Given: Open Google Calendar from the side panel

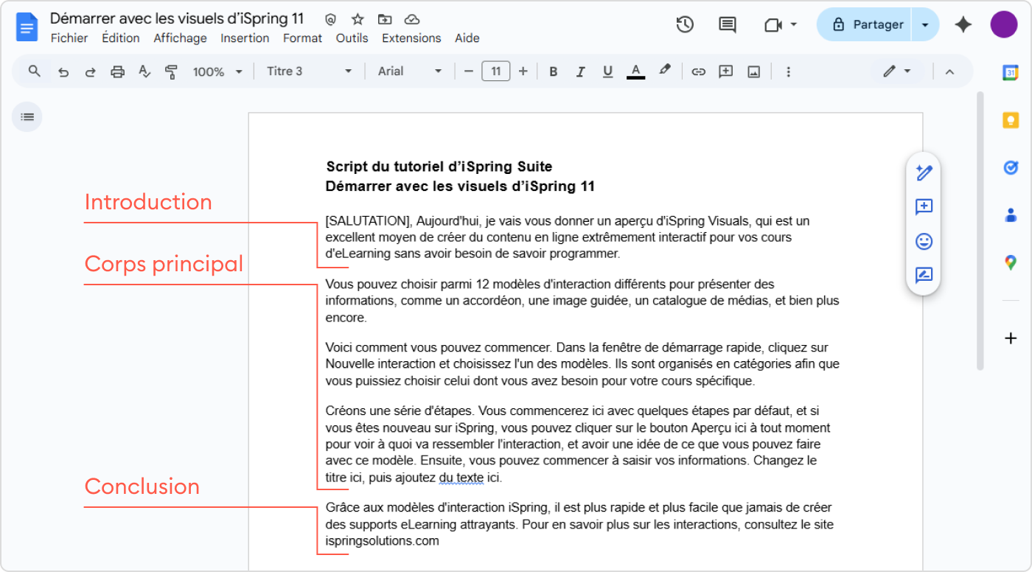Looking at the screenshot, I should click(x=1011, y=71).
